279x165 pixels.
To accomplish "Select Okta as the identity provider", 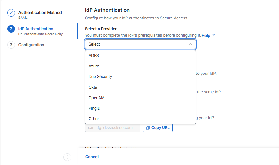I will click(x=93, y=87).
